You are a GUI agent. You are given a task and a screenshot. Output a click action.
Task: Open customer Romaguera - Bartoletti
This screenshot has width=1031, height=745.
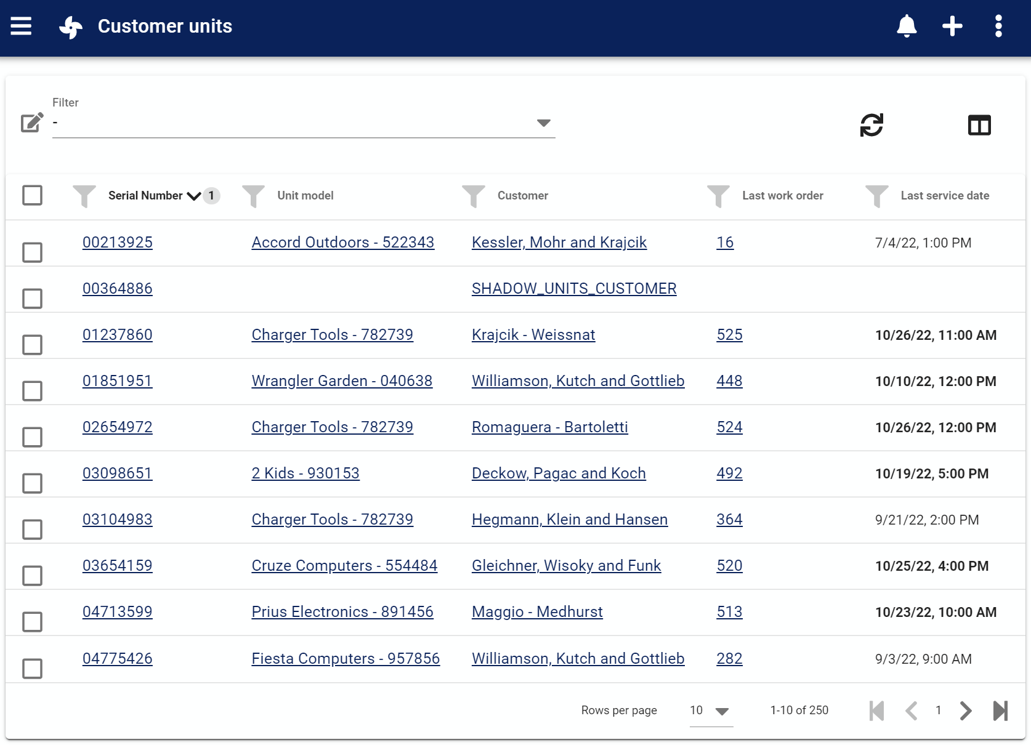(x=550, y=427)
